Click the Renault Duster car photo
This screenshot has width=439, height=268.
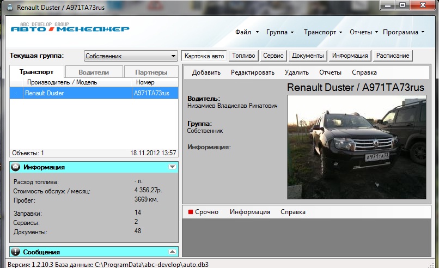356,147
